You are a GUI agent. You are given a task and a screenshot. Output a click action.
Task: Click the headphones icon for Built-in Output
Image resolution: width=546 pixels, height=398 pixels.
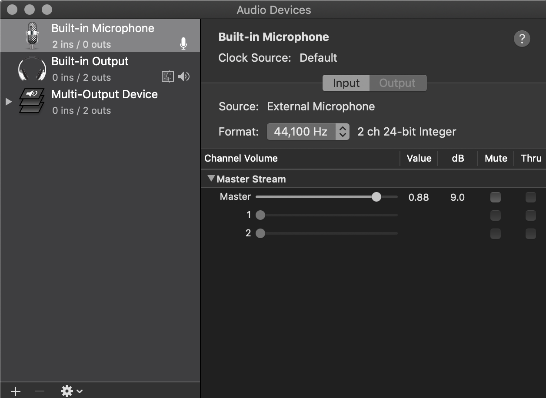32,69
